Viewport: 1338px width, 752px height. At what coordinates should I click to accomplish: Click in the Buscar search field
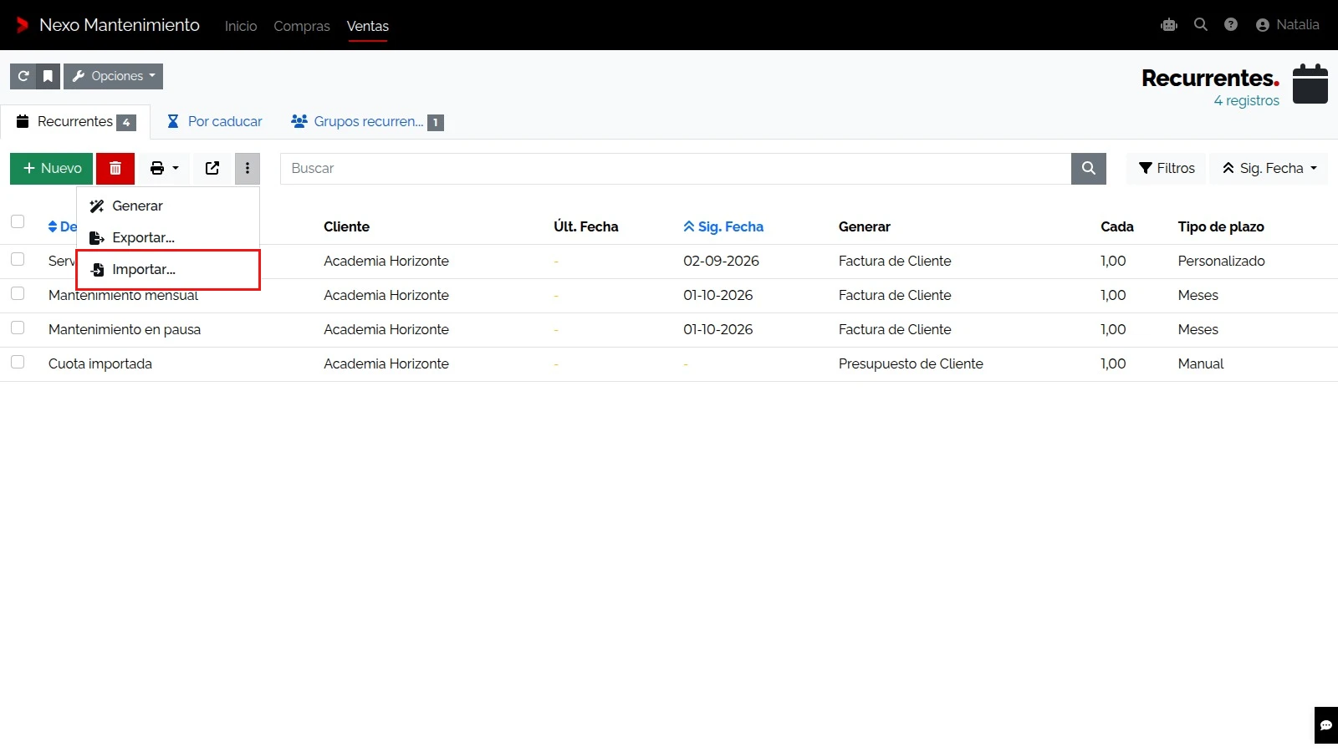click(x=676, y=169)
